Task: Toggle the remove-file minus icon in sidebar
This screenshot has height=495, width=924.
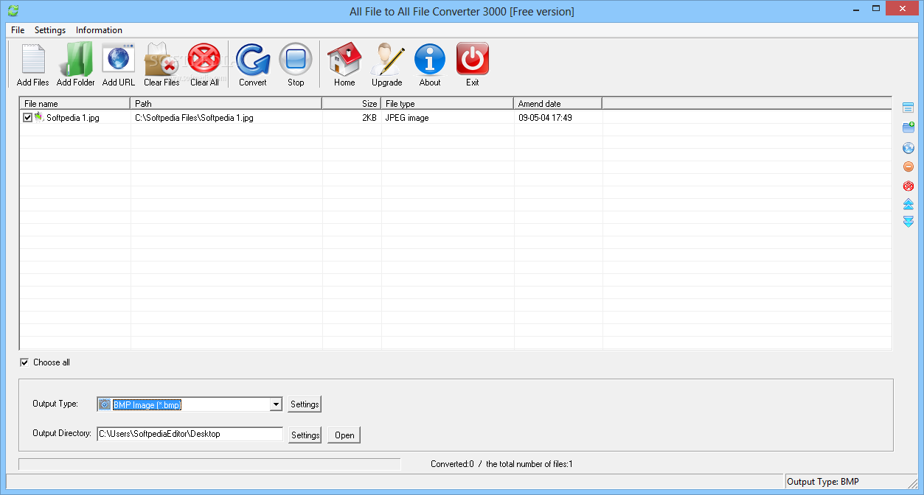Action: pyautogui.click(x=908, y=166)
